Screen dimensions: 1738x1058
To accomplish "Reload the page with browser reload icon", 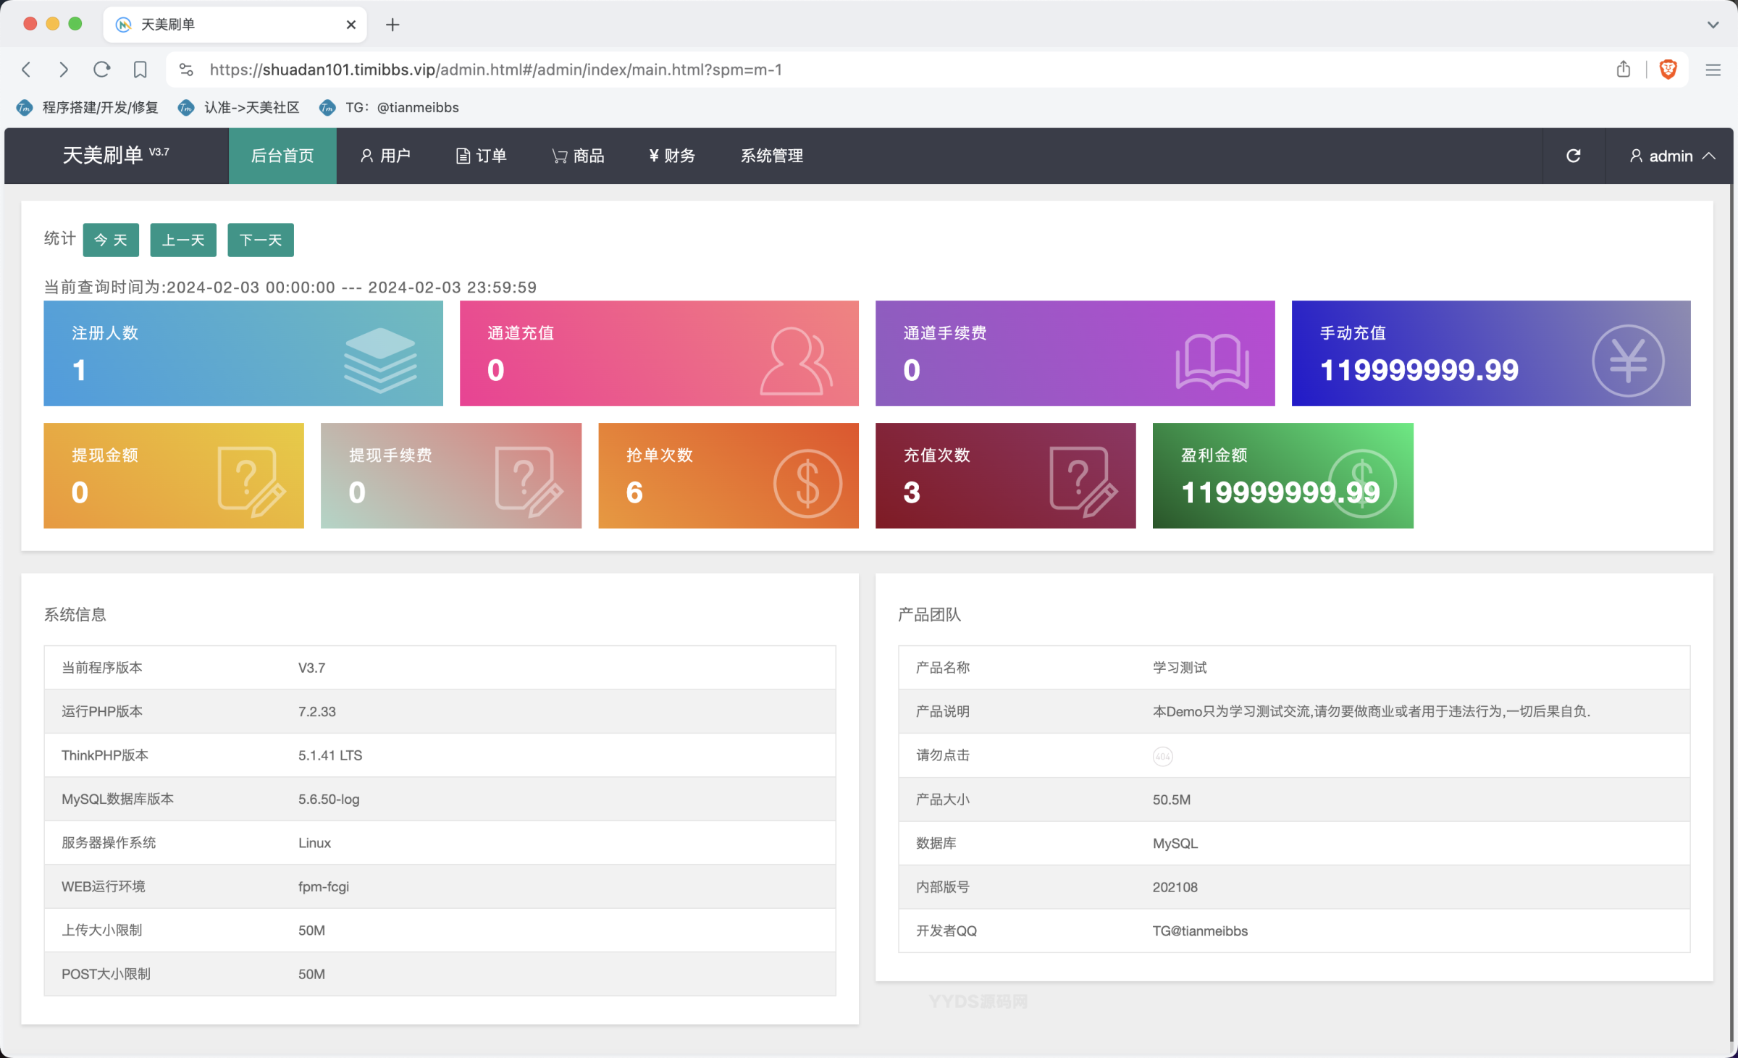I will [101, 70].
